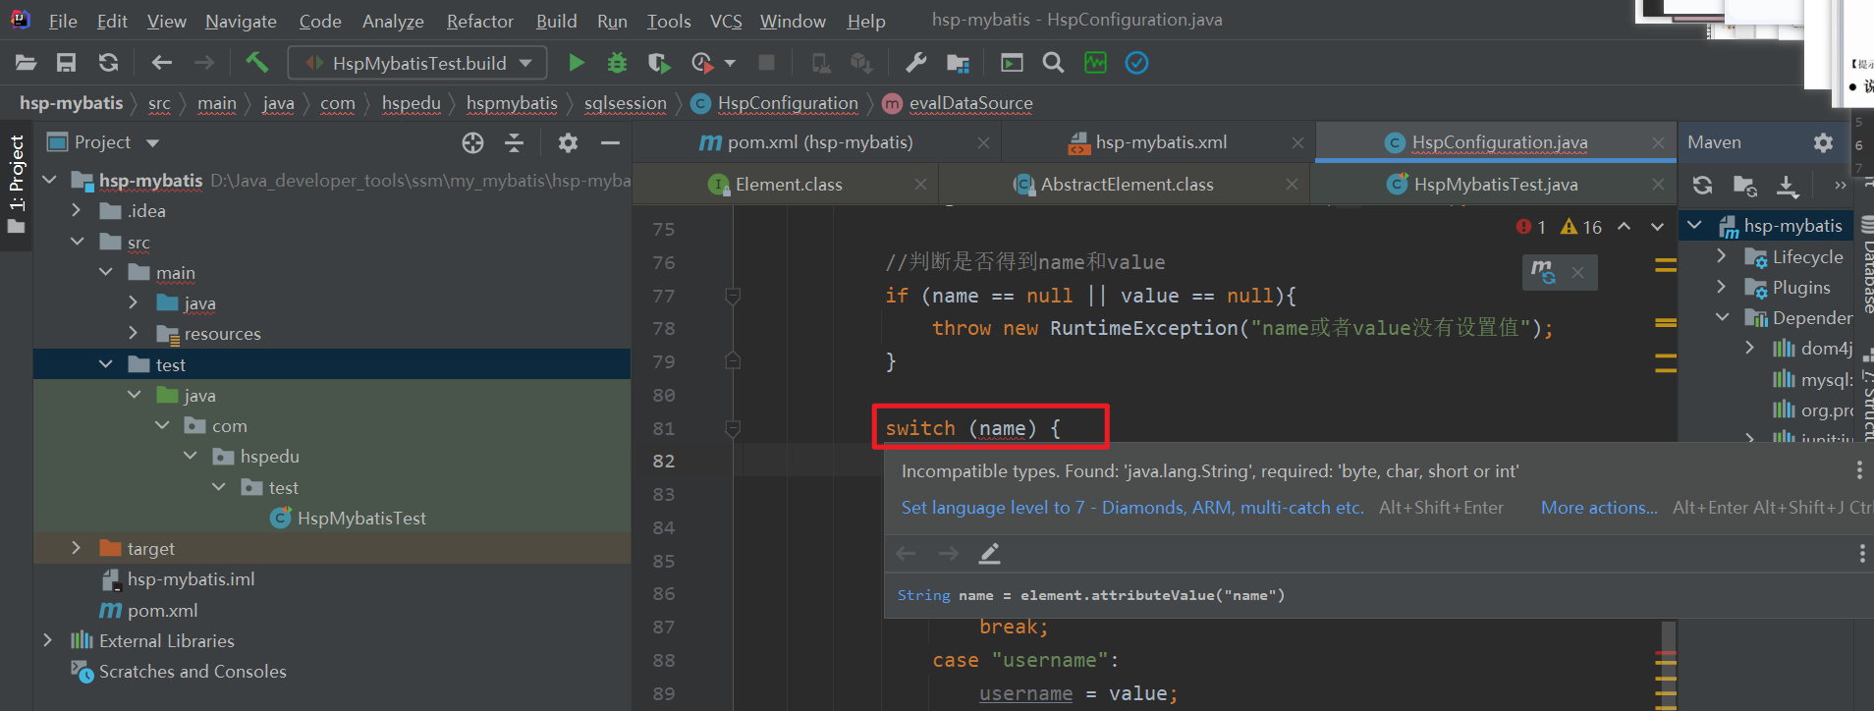Click the blue checkmark circle icon
1874x711 pixels.
pos(1136,63)
